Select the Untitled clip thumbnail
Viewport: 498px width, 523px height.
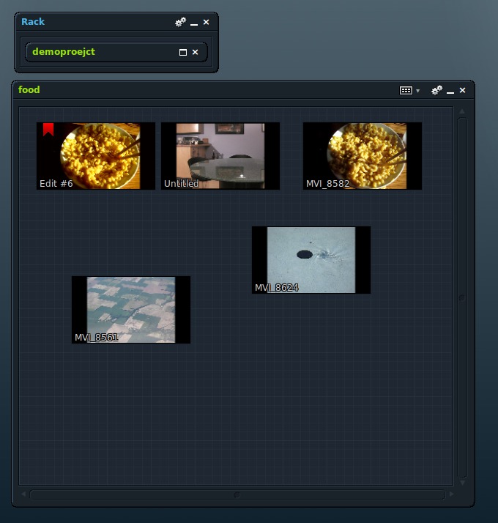[x=220, y=155]
